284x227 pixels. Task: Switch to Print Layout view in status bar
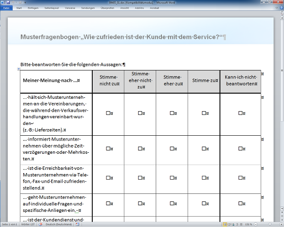click(225, 224)
